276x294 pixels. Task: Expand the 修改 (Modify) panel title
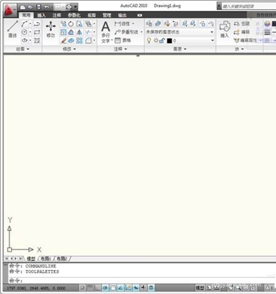[69, 49]
